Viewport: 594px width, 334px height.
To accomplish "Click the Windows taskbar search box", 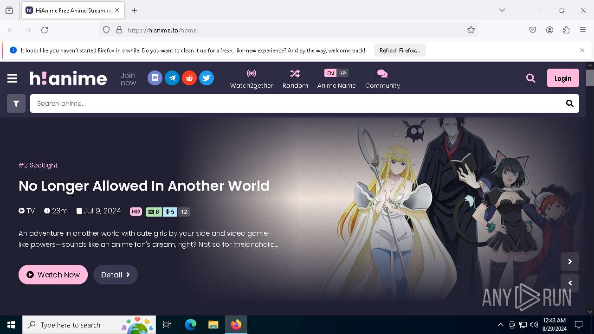I will coord(89,325).
